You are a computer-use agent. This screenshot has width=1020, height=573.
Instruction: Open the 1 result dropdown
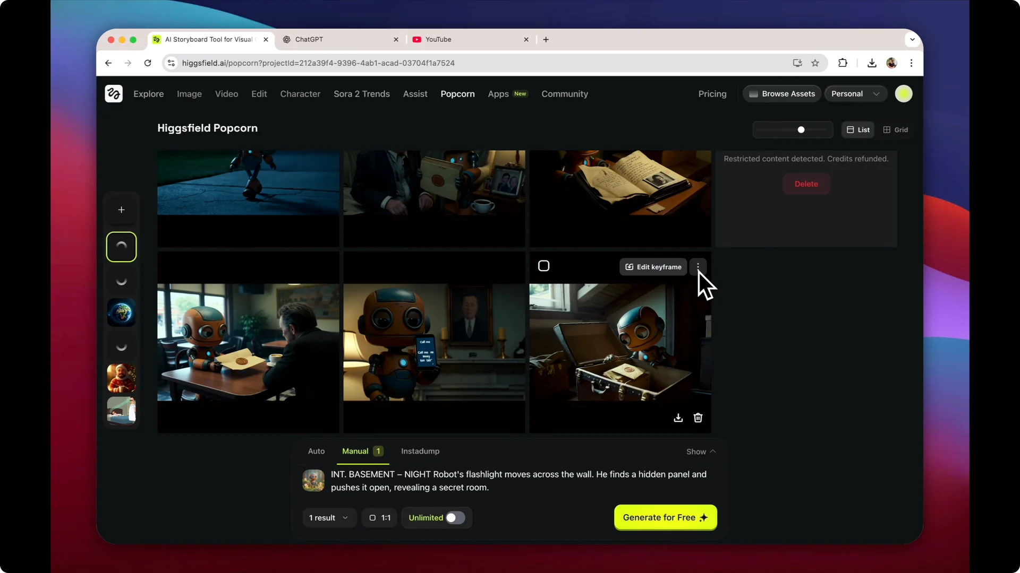click(328, 518)
